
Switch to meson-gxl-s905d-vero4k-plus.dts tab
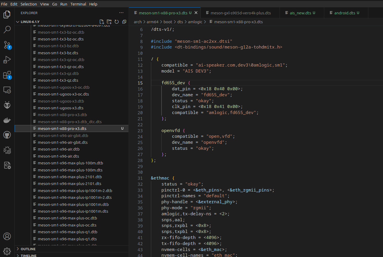click(x=240, y=13)
